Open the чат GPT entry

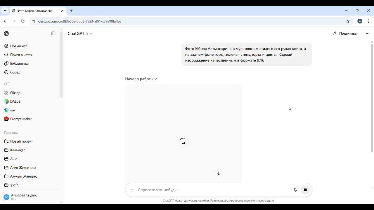tap(31, 110)
